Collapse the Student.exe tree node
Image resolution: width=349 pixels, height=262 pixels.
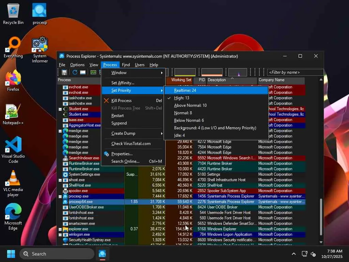(x=60, y=109)
